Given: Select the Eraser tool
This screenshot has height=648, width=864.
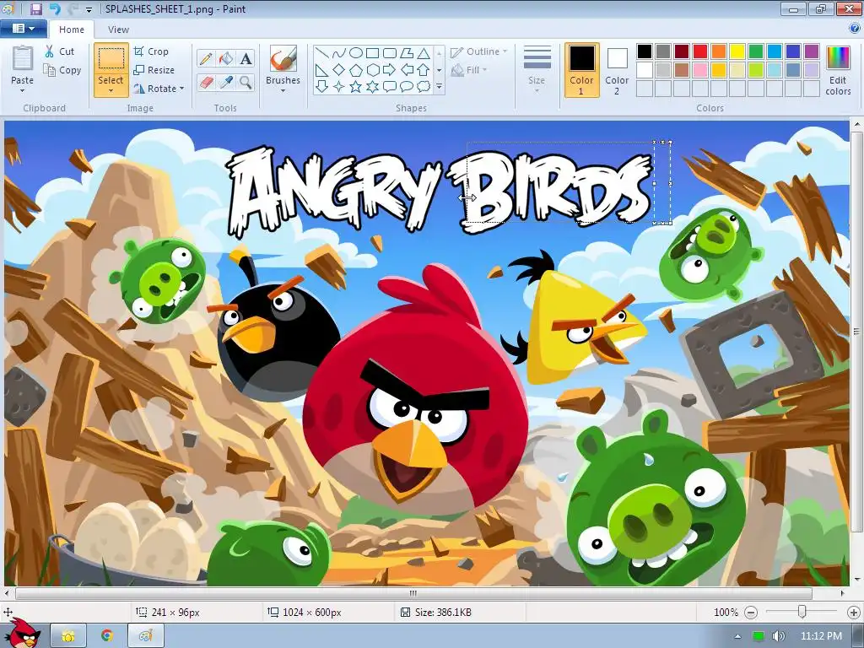Looking at the screenshot, I should coord(206,83).
